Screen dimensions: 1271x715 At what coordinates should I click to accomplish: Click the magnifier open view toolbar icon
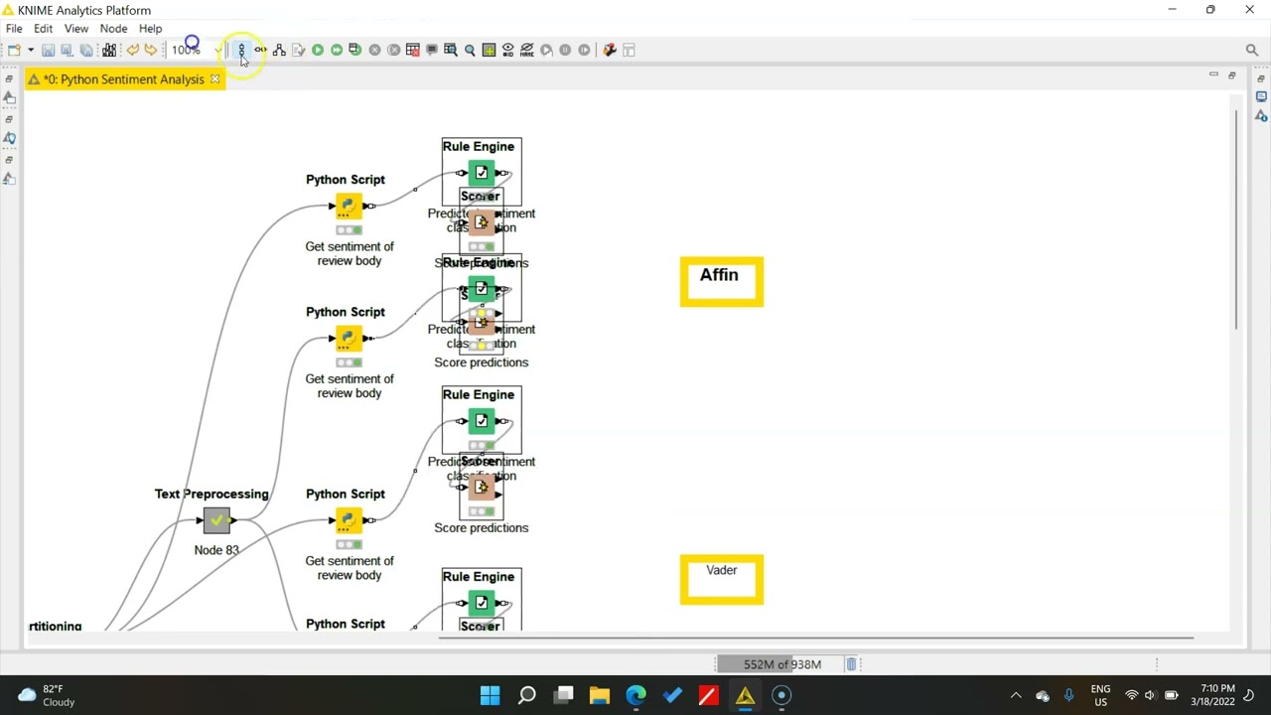pos(470,50)
